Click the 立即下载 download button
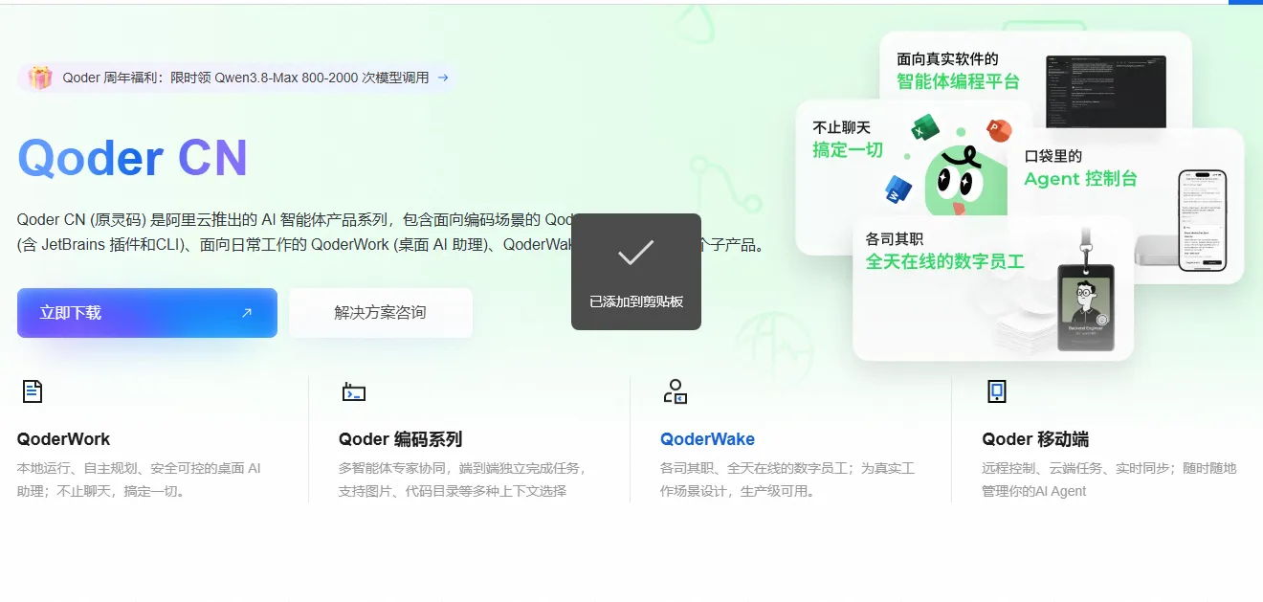Image resolution: width=1263 pixels, height=602 pixels. pos(147,313)
